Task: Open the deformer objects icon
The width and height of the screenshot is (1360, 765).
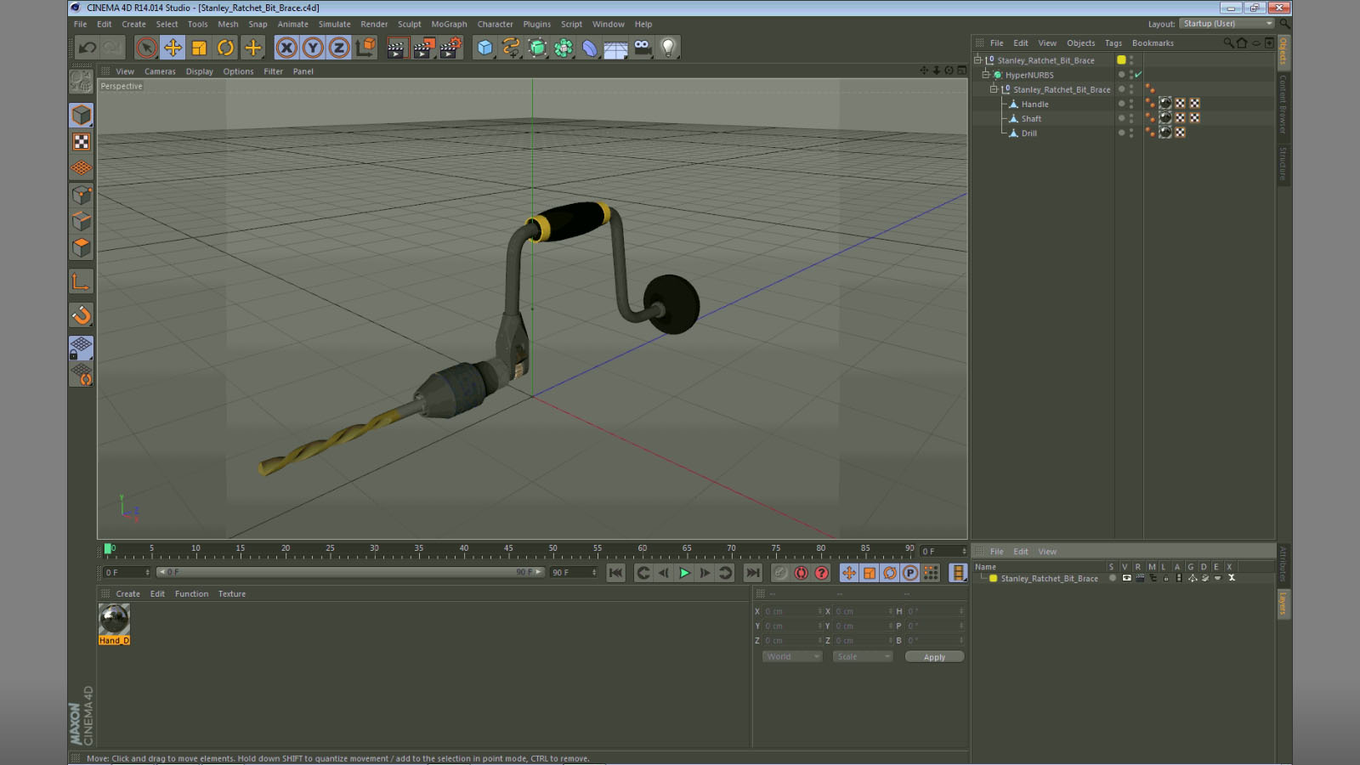Action: tap(590, 48)
